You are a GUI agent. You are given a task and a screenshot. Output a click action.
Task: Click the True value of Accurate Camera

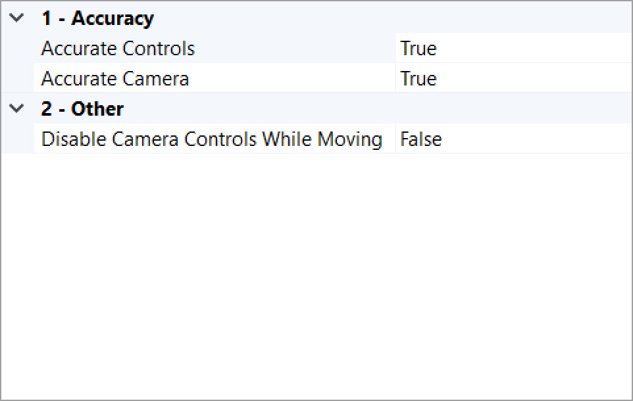pyautogui.click(x=418, y=79)
